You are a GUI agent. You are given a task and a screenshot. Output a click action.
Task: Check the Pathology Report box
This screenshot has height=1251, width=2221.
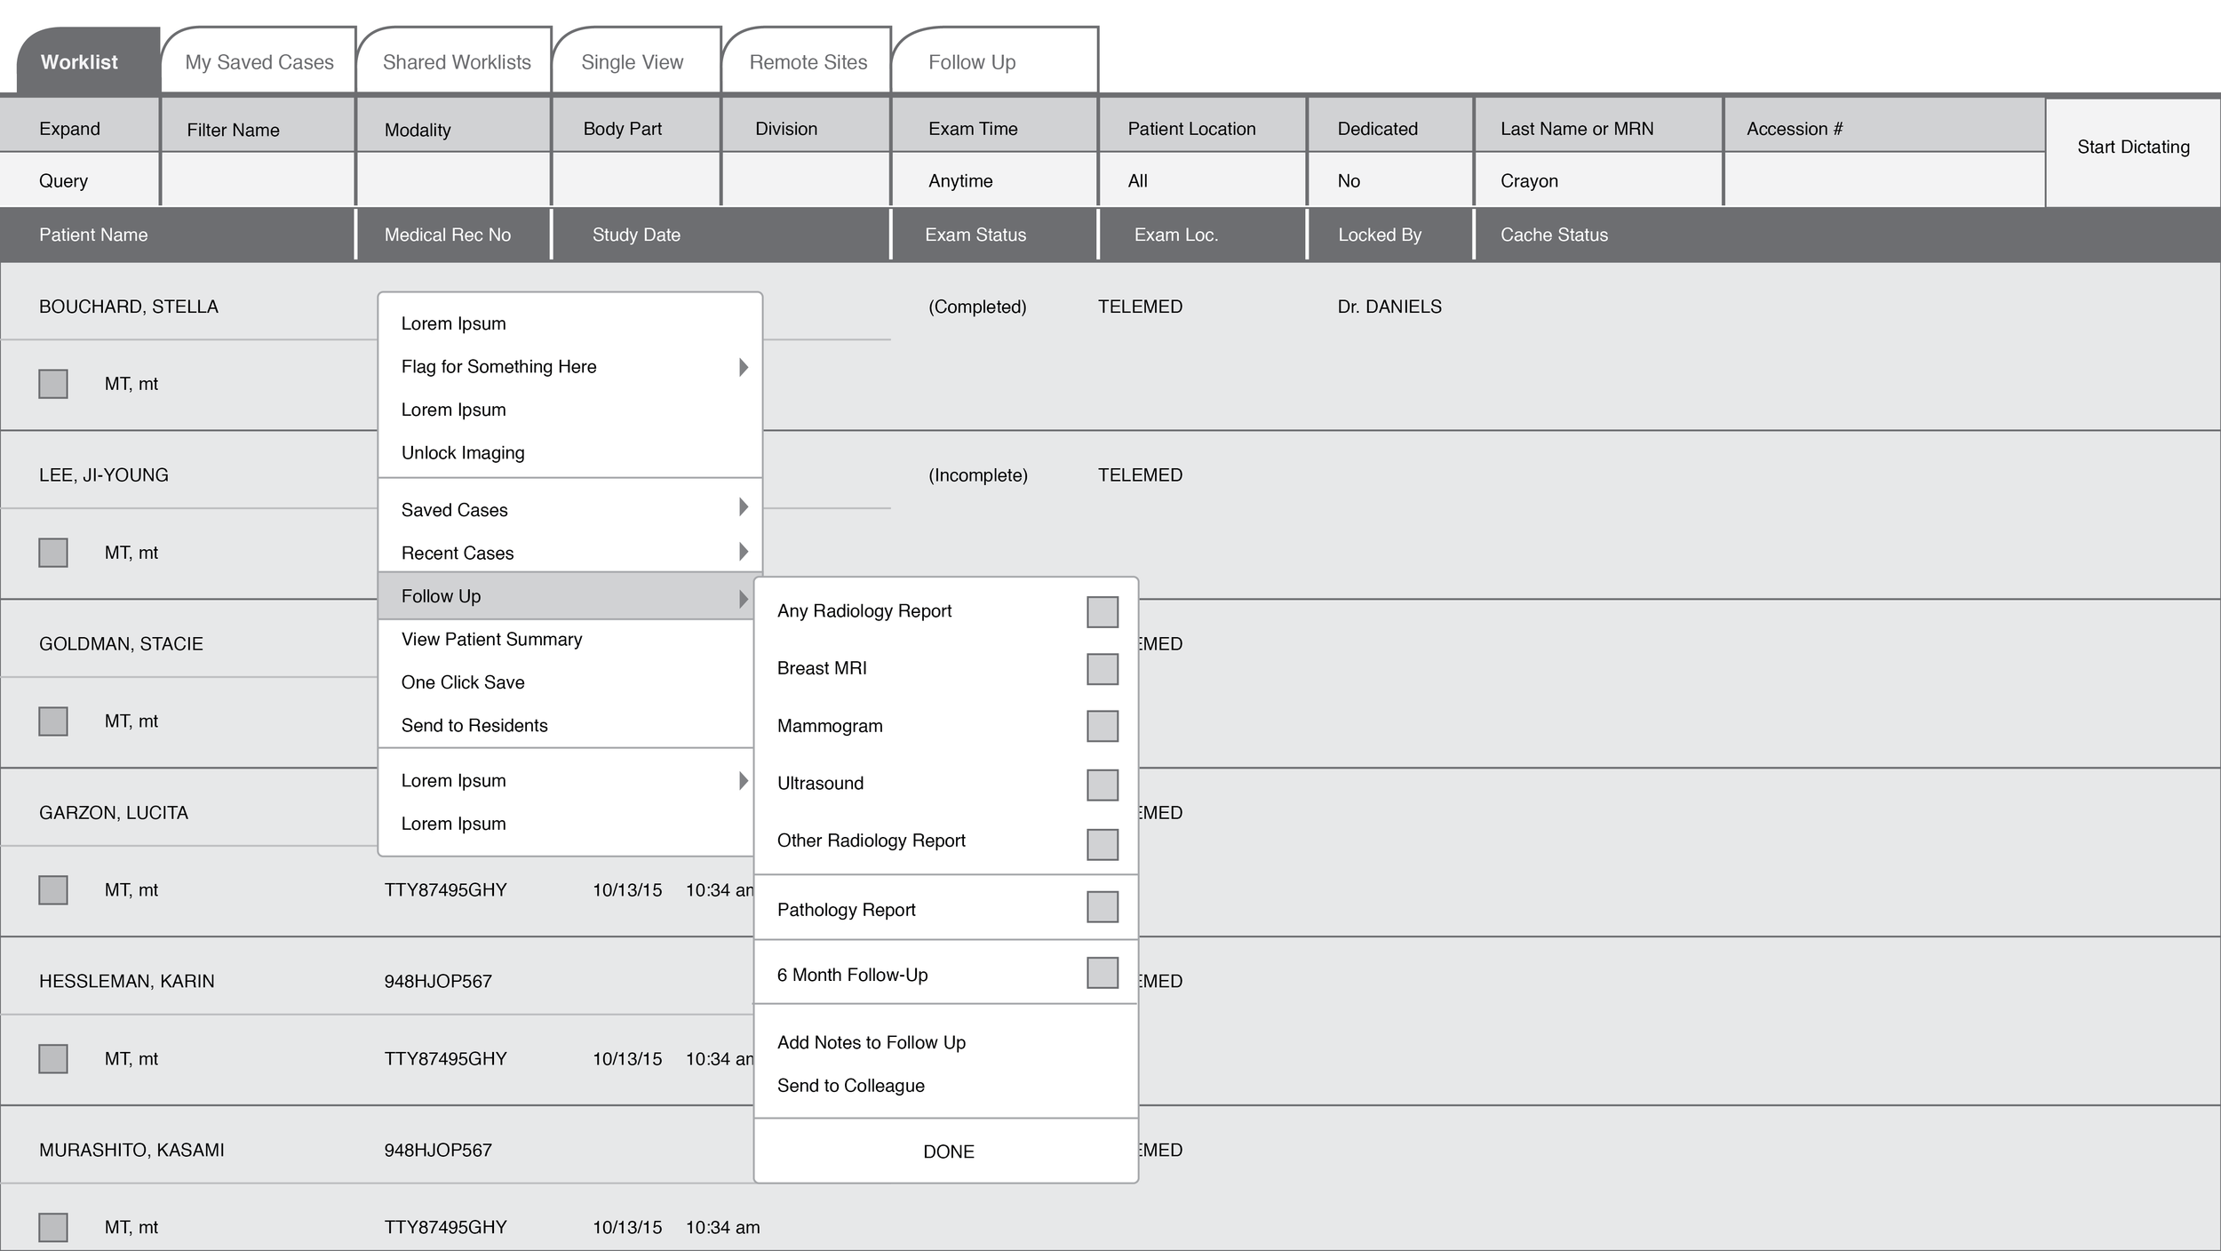coord(1103,906)
